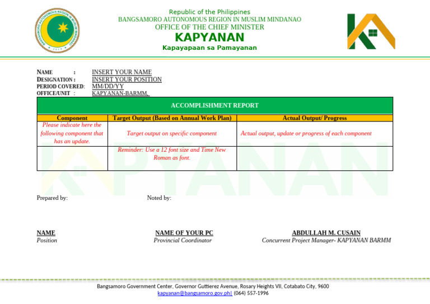430x304 pixels.
Task: Select the INSERT YOUR NAME field
Action: pos(121,72)
